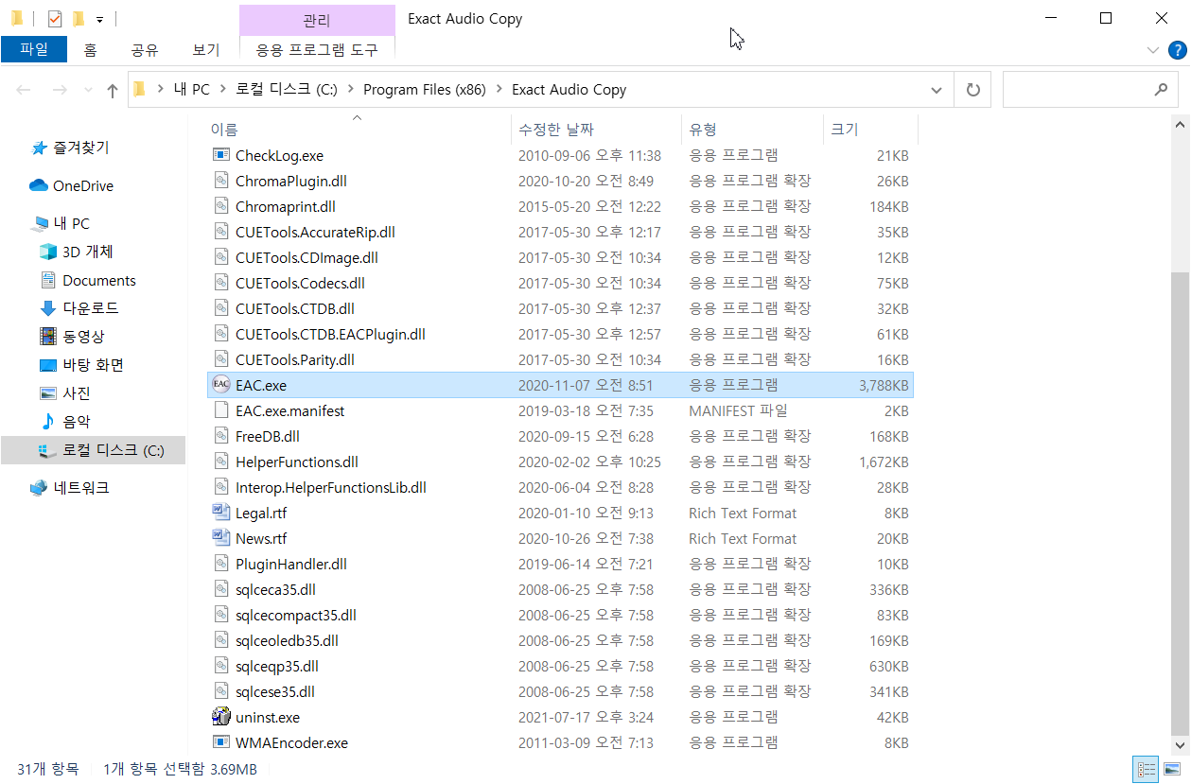Screen dimensions: 1191x784
Task: Select sqlcecompact35.dll file name
Action: 296,615
